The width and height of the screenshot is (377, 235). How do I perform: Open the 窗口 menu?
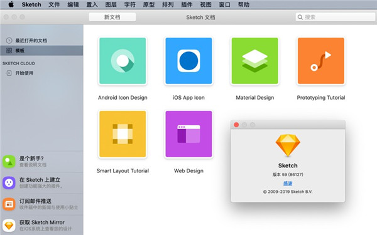click(x=224, y=4)
